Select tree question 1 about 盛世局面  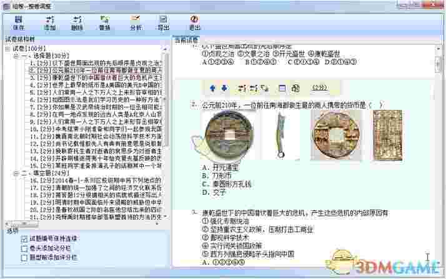[96, 63]
